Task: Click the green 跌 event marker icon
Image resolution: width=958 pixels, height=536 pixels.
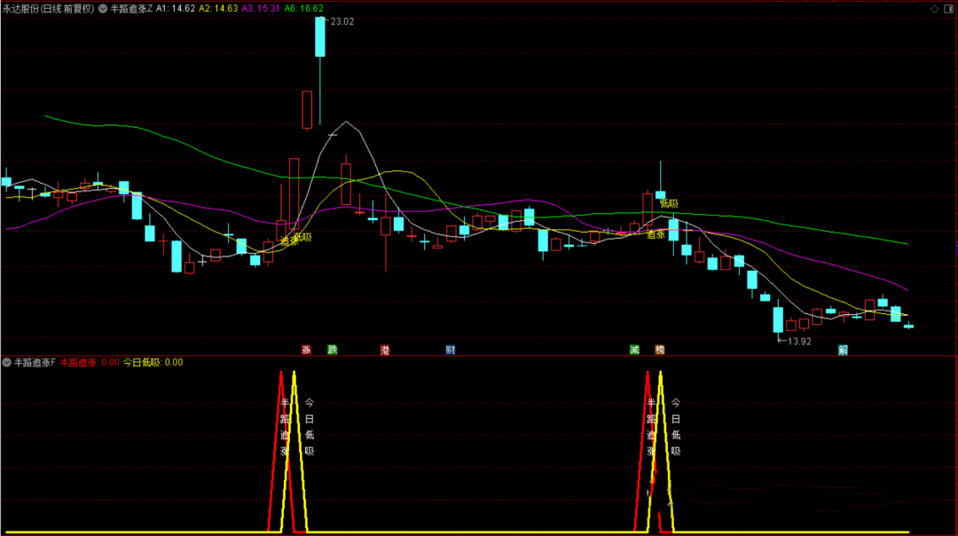Action: (333, 350)
